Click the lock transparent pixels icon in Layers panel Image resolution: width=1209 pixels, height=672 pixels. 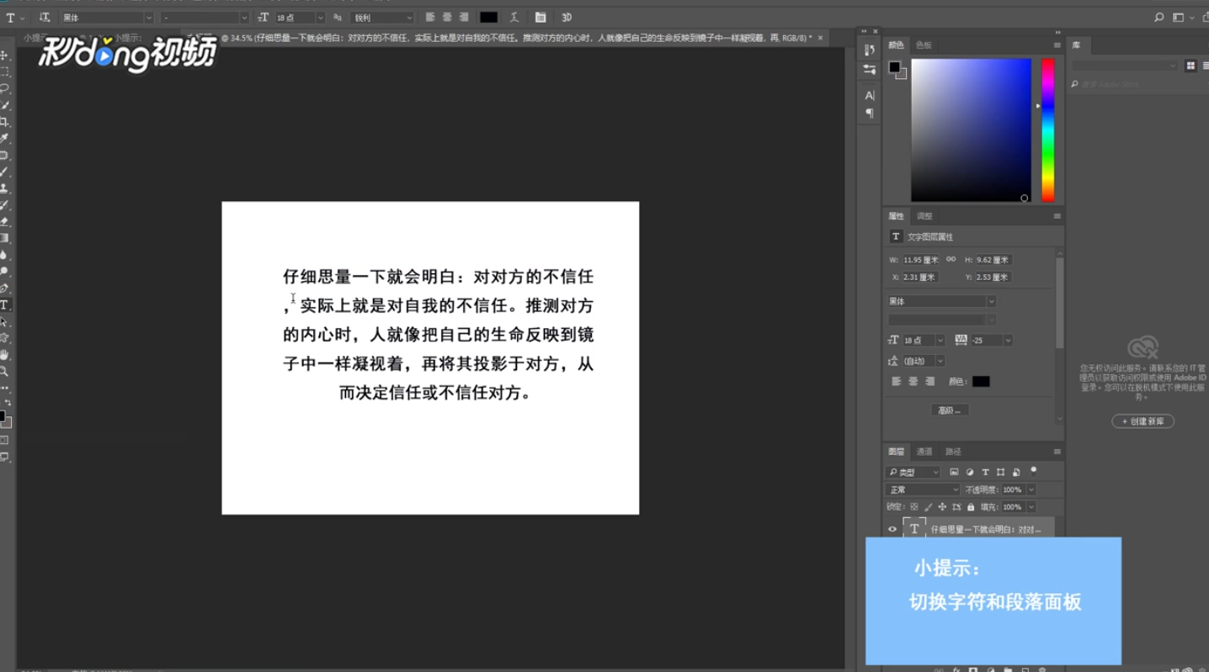point(914,507)
